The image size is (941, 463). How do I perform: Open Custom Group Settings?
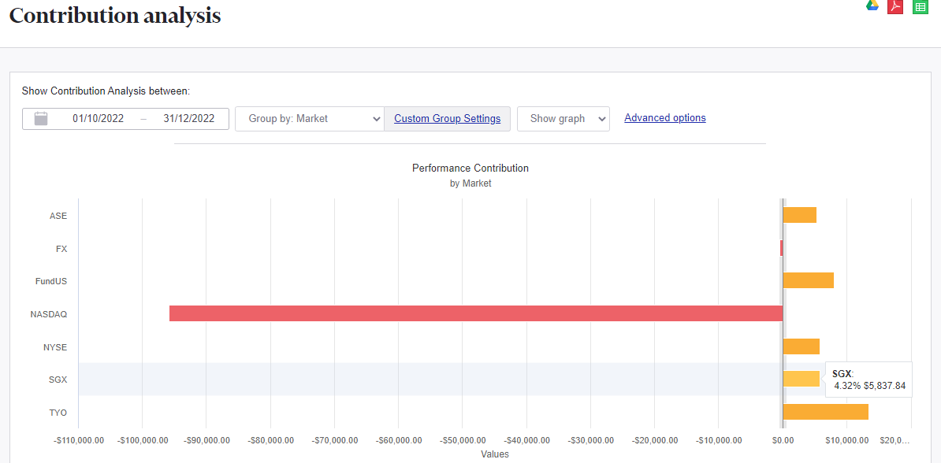coord(447,118)
